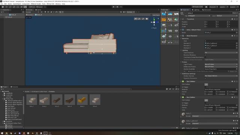This screenshot has width=240, height=135.
Task: Select the Sofa_1 prefab thumbnail
Action: [x=31, y=100]
